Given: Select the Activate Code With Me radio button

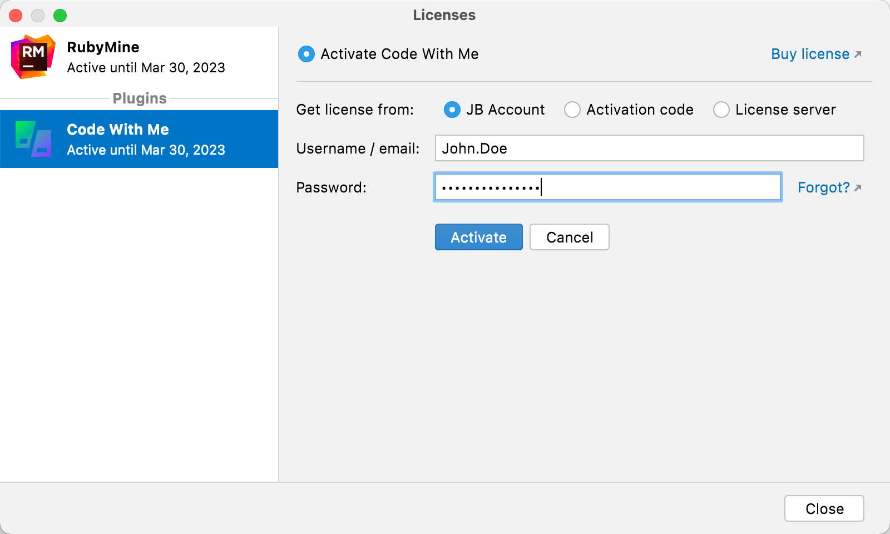Looking at the screenshot, I should coord(306,54).
